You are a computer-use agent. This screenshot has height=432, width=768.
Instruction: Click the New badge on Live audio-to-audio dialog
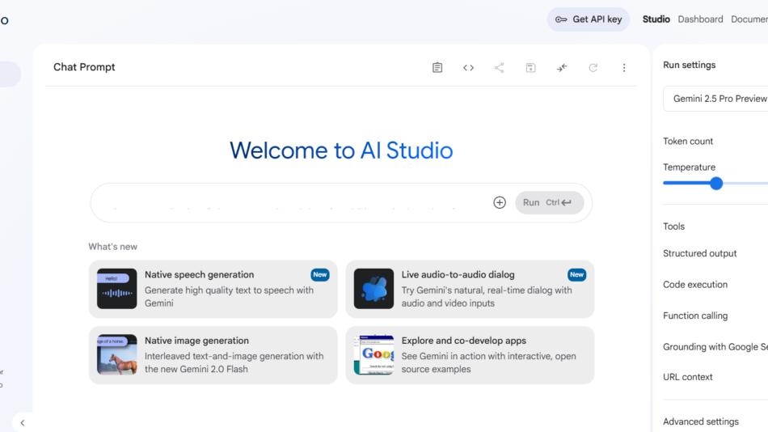[576, 274]
